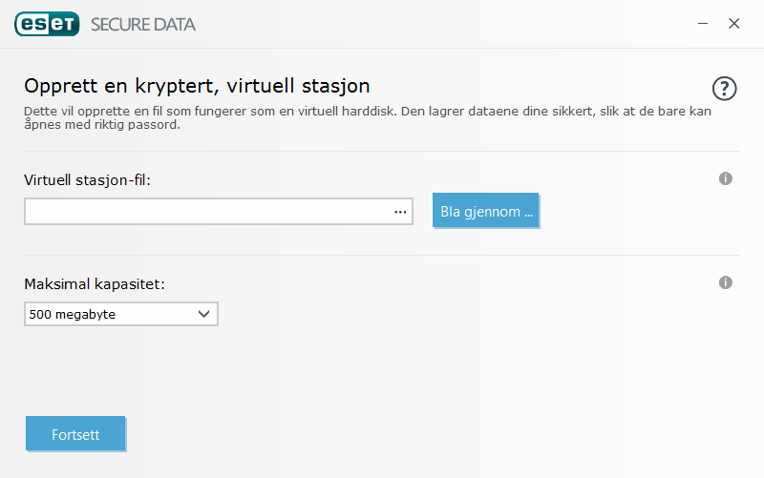
Task: Open help via the question mark icon
Action: (x=724, y=89)
